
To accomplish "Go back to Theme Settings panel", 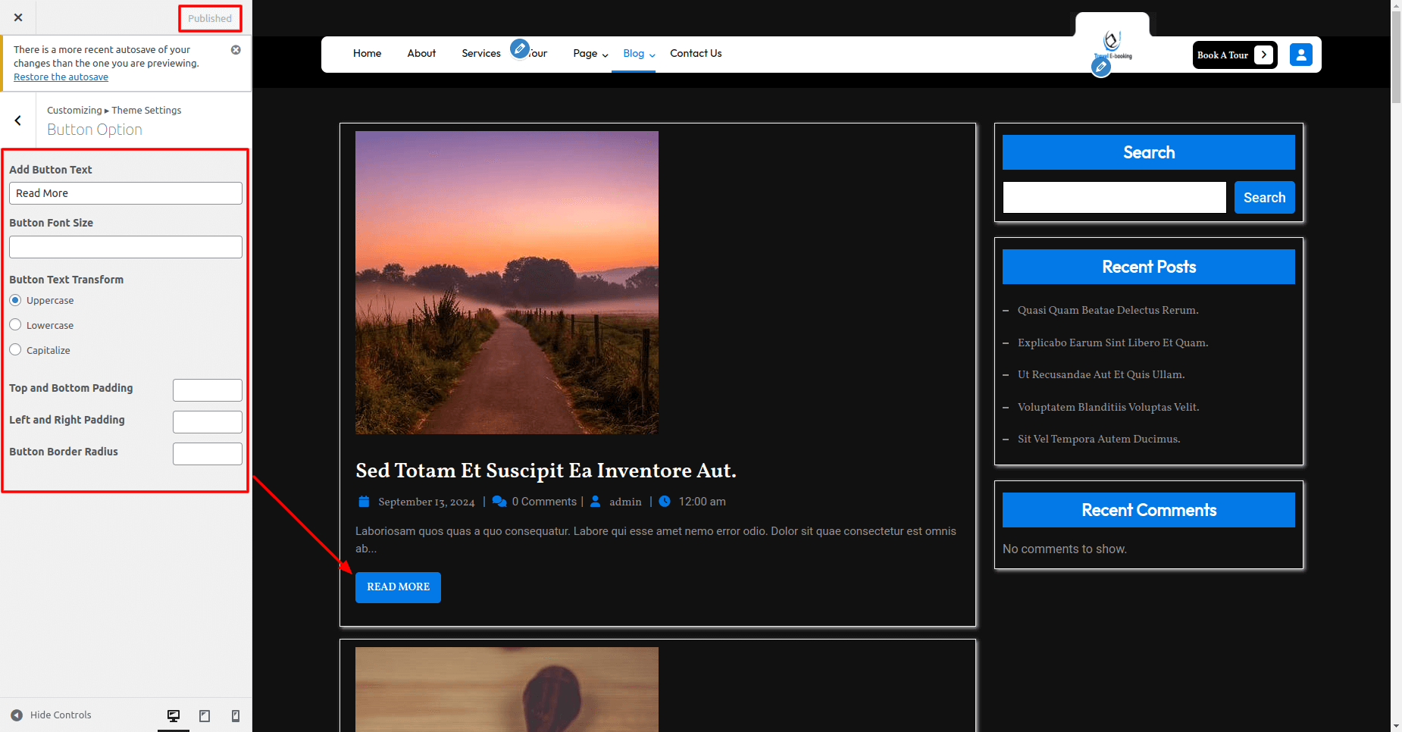I will pos(18,120).
